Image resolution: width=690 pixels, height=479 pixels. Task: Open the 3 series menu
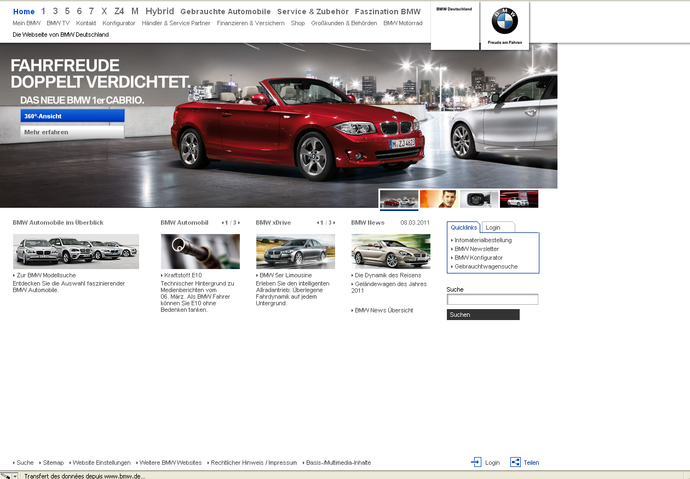(55, 12)
